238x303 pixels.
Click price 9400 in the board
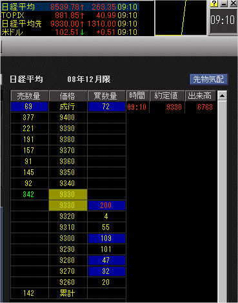pos(68,118)
